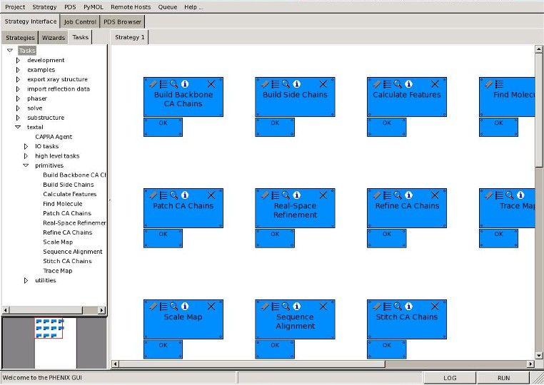Select CAPRA Agent in the task tree

click(54, 137)
